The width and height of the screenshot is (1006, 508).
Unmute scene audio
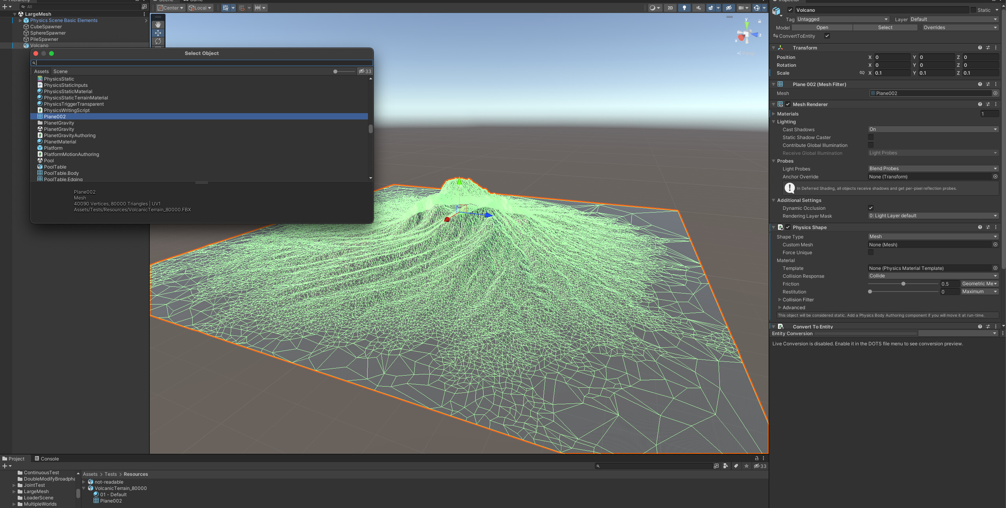coord(698,8)
